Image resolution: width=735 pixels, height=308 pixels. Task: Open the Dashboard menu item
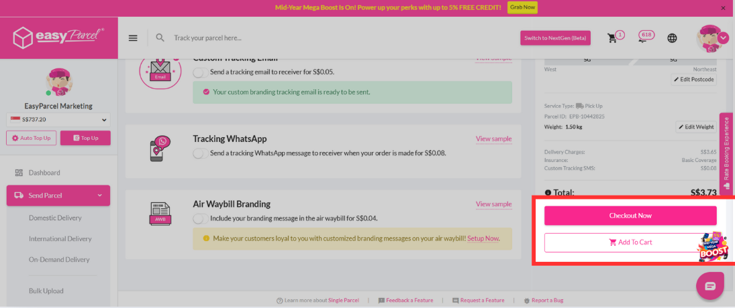(44, 173)
